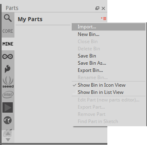Move bin tabs up with arrow
Image resolution: width=147 pixels, height=145 pixels.
[8, 133]
